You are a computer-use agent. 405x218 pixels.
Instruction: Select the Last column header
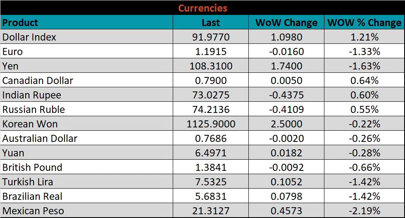pyautogui.click(x=211, y=23)
